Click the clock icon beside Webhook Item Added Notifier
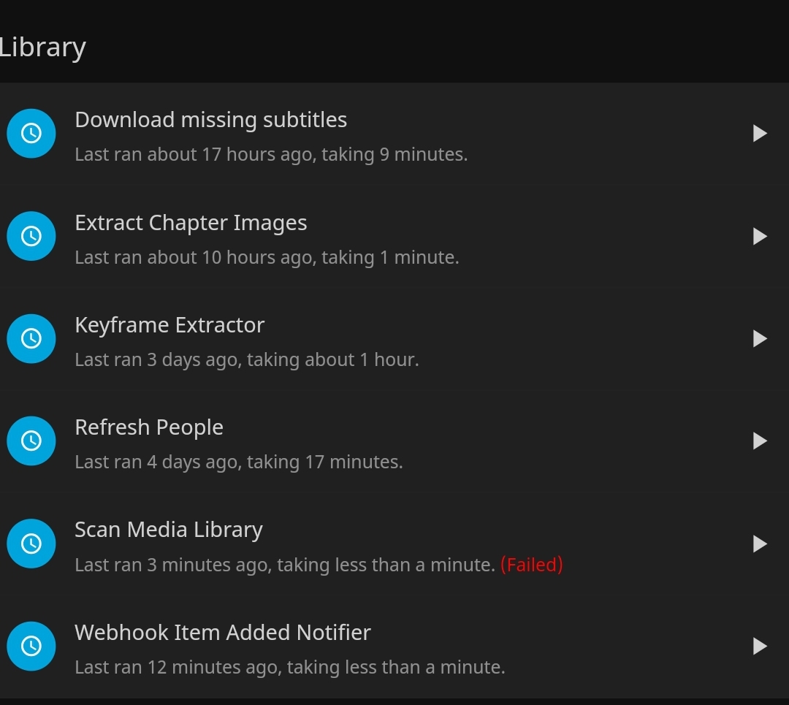This screenshot has height=705, width=789. (x=31, y=646)
